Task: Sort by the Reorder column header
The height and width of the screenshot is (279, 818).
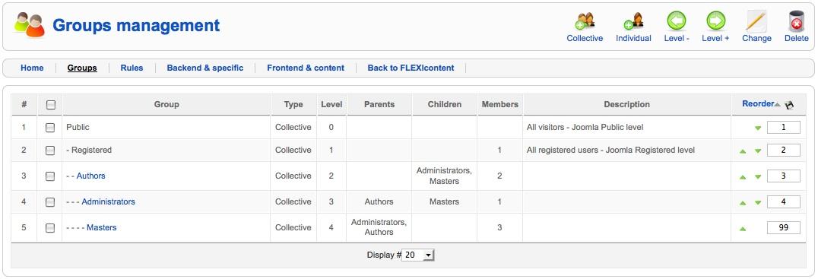Action: pyautogui.click(x=757, y=104)
